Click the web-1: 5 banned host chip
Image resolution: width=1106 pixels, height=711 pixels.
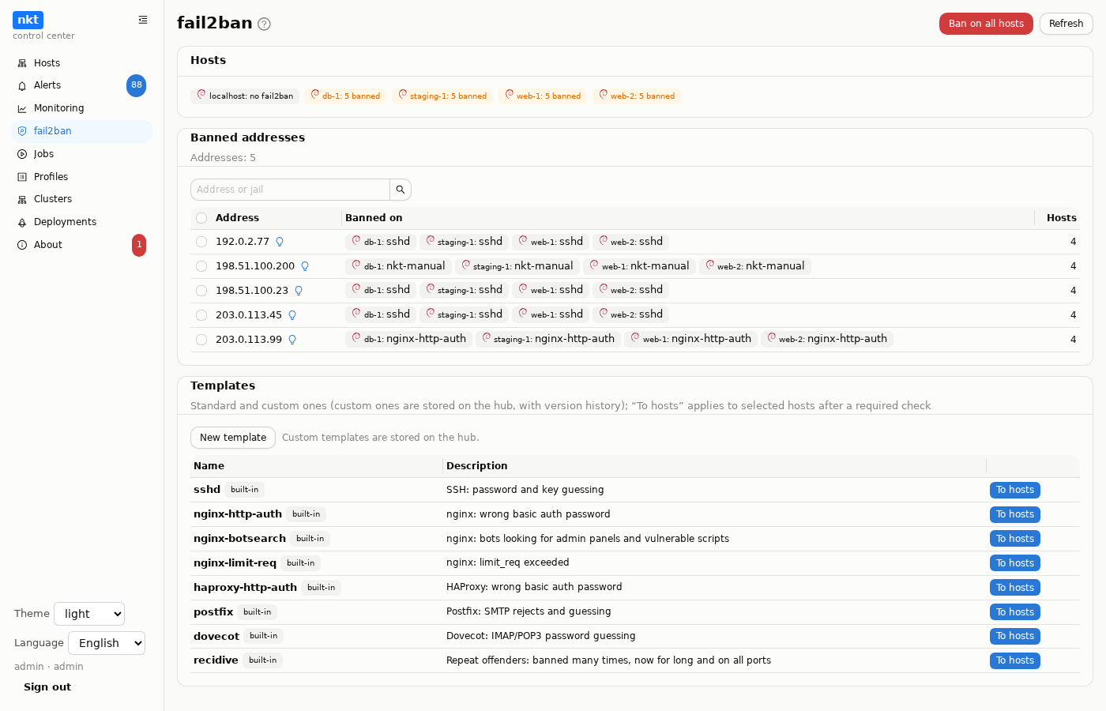click(x=543, y=96)
